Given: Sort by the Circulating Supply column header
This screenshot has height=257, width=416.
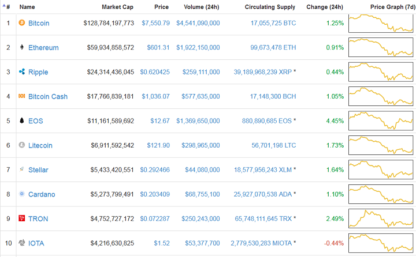Looking at the screenshot, I should point(269,7).
